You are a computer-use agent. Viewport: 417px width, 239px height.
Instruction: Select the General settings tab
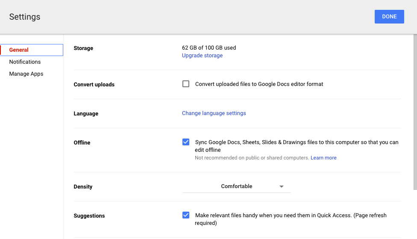pos(32,50)
